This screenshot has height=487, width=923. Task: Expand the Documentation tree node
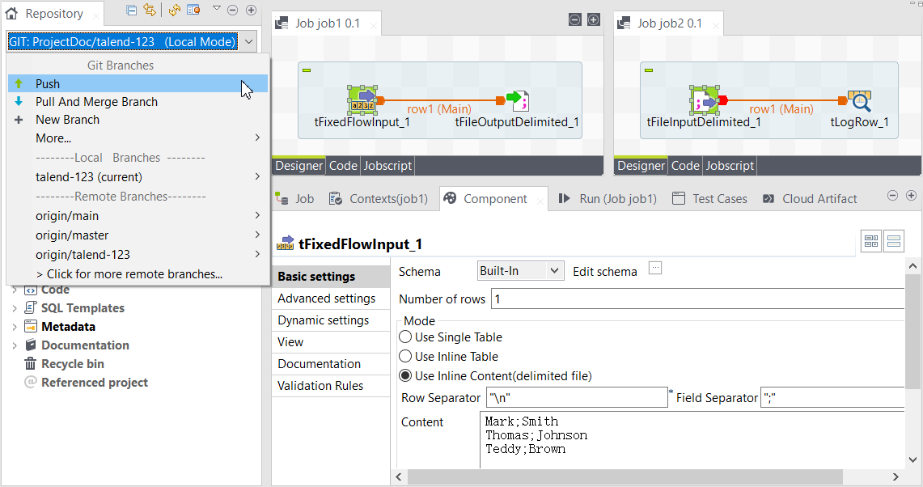click(x=15, y=345)
